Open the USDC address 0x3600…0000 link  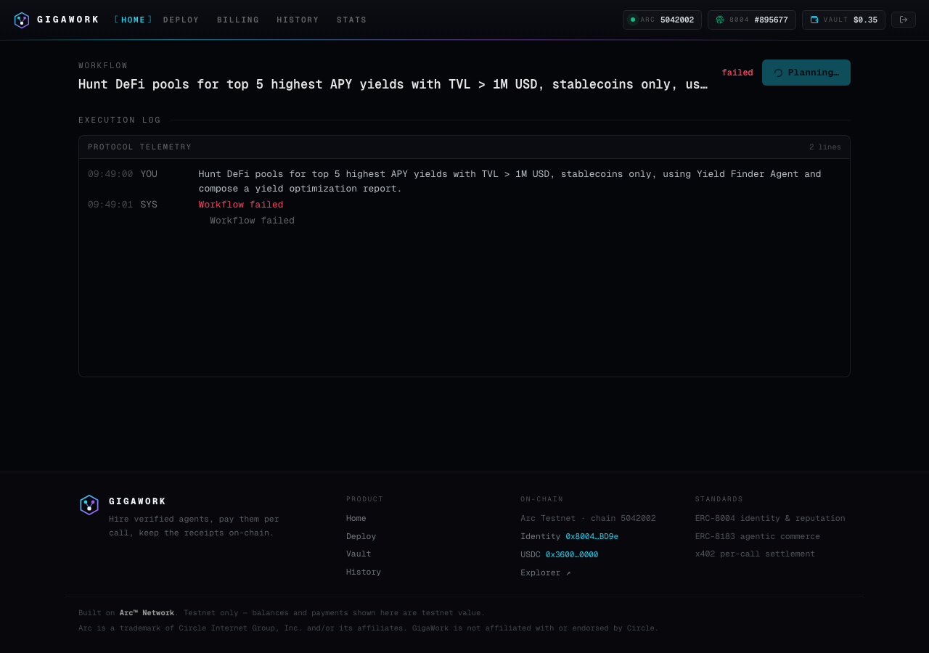point(572,555)
